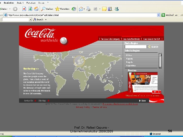183x137 pixels.
Task: Expand the address bar dropdown
Action: pos(158,15)
